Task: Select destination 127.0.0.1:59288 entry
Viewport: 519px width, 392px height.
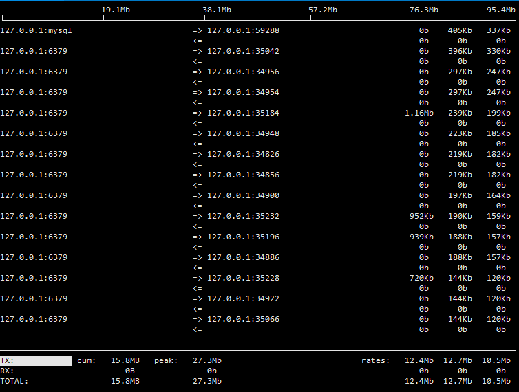Action: (x=243, y=30)
